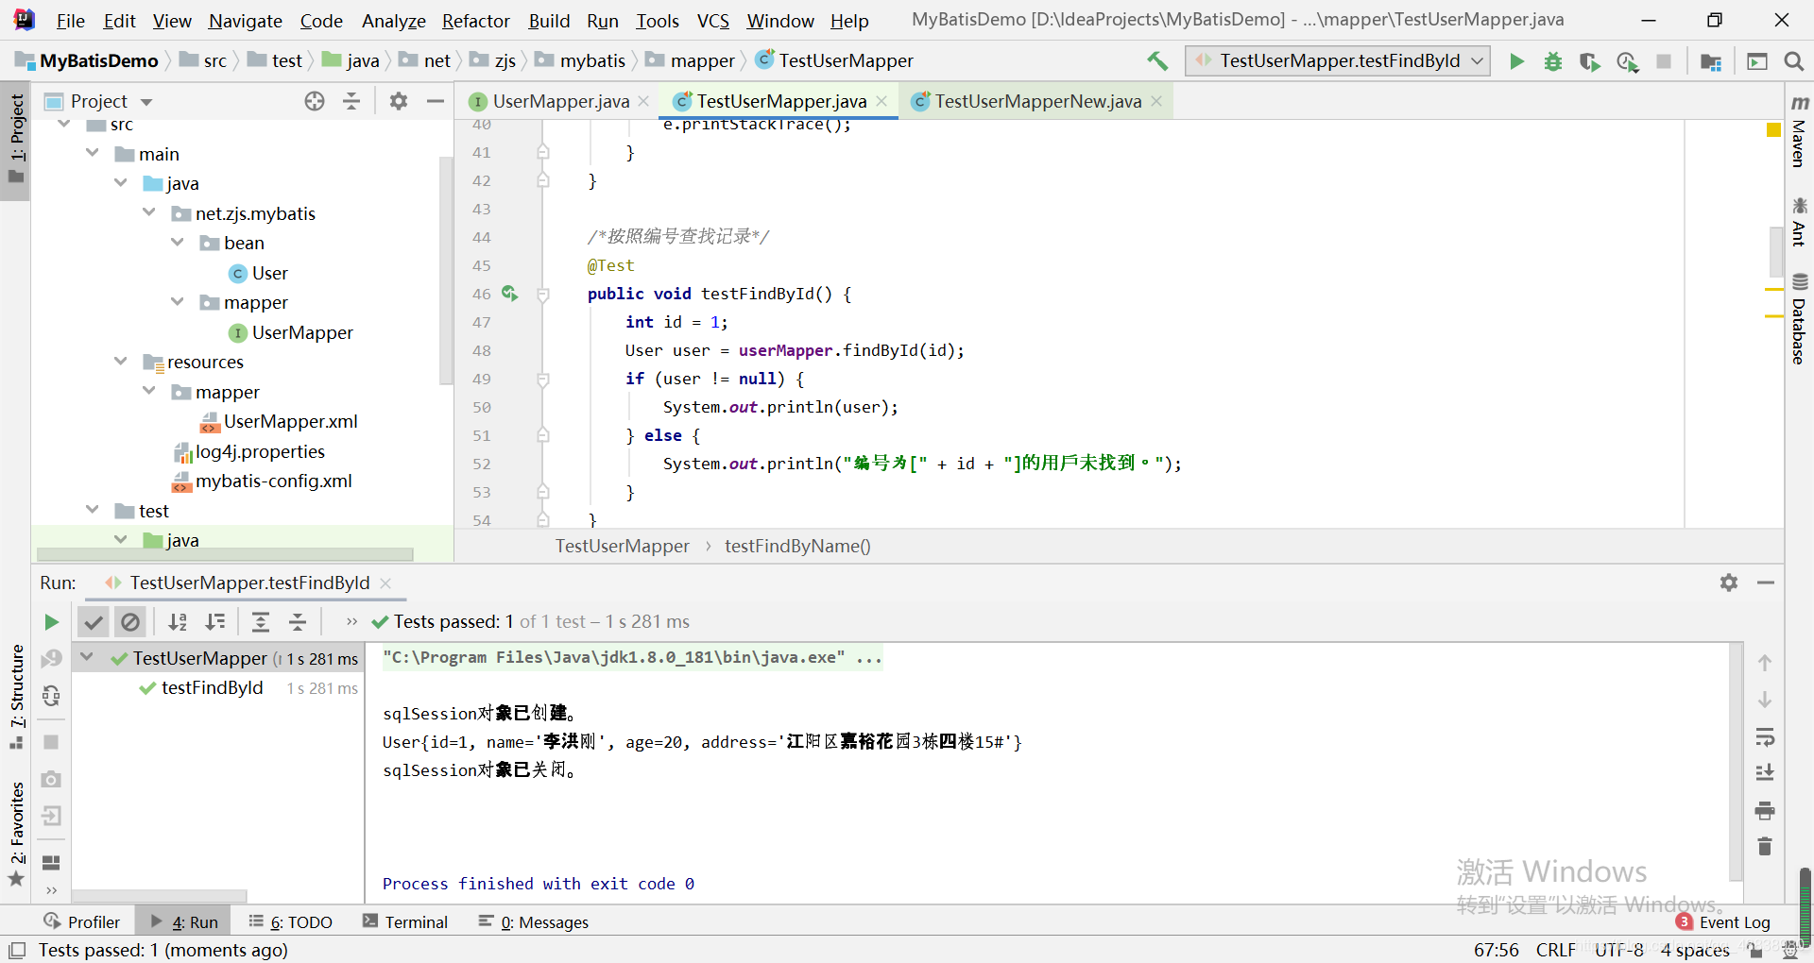Click the testFindByName() breadcrumb below the editor
Viewport: 1814px width, 963px height.
tap(797, 546)
